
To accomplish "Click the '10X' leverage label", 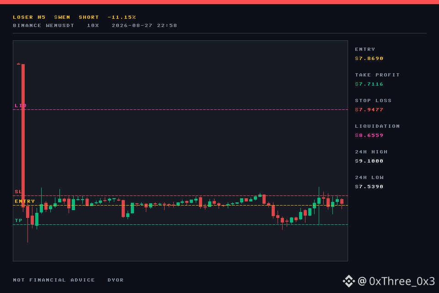I will (x=93, y=26).
